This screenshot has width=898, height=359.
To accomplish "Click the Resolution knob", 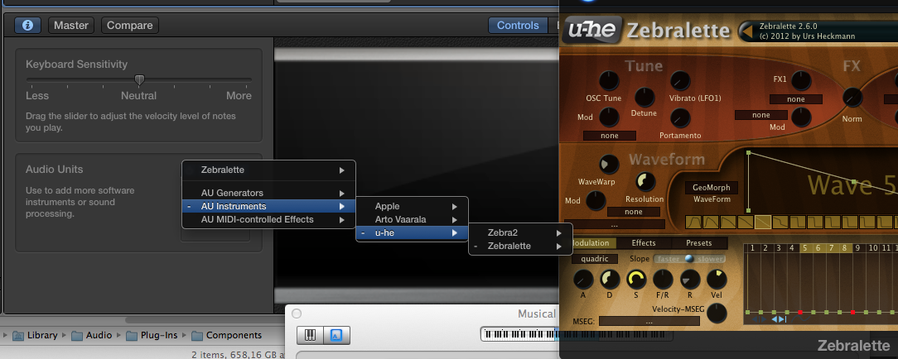I will tap(645, 182).
